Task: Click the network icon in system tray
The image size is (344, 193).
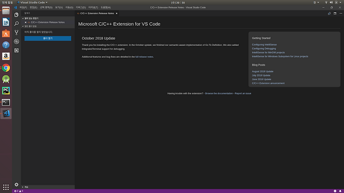Action: [326, 2]
